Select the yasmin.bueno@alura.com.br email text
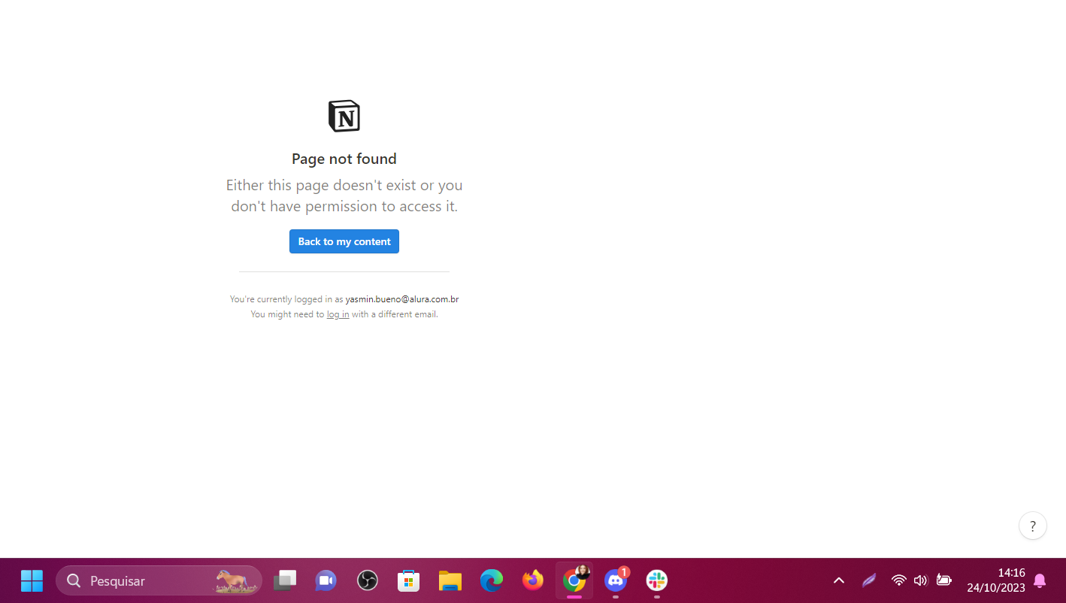 click(402, 299)
